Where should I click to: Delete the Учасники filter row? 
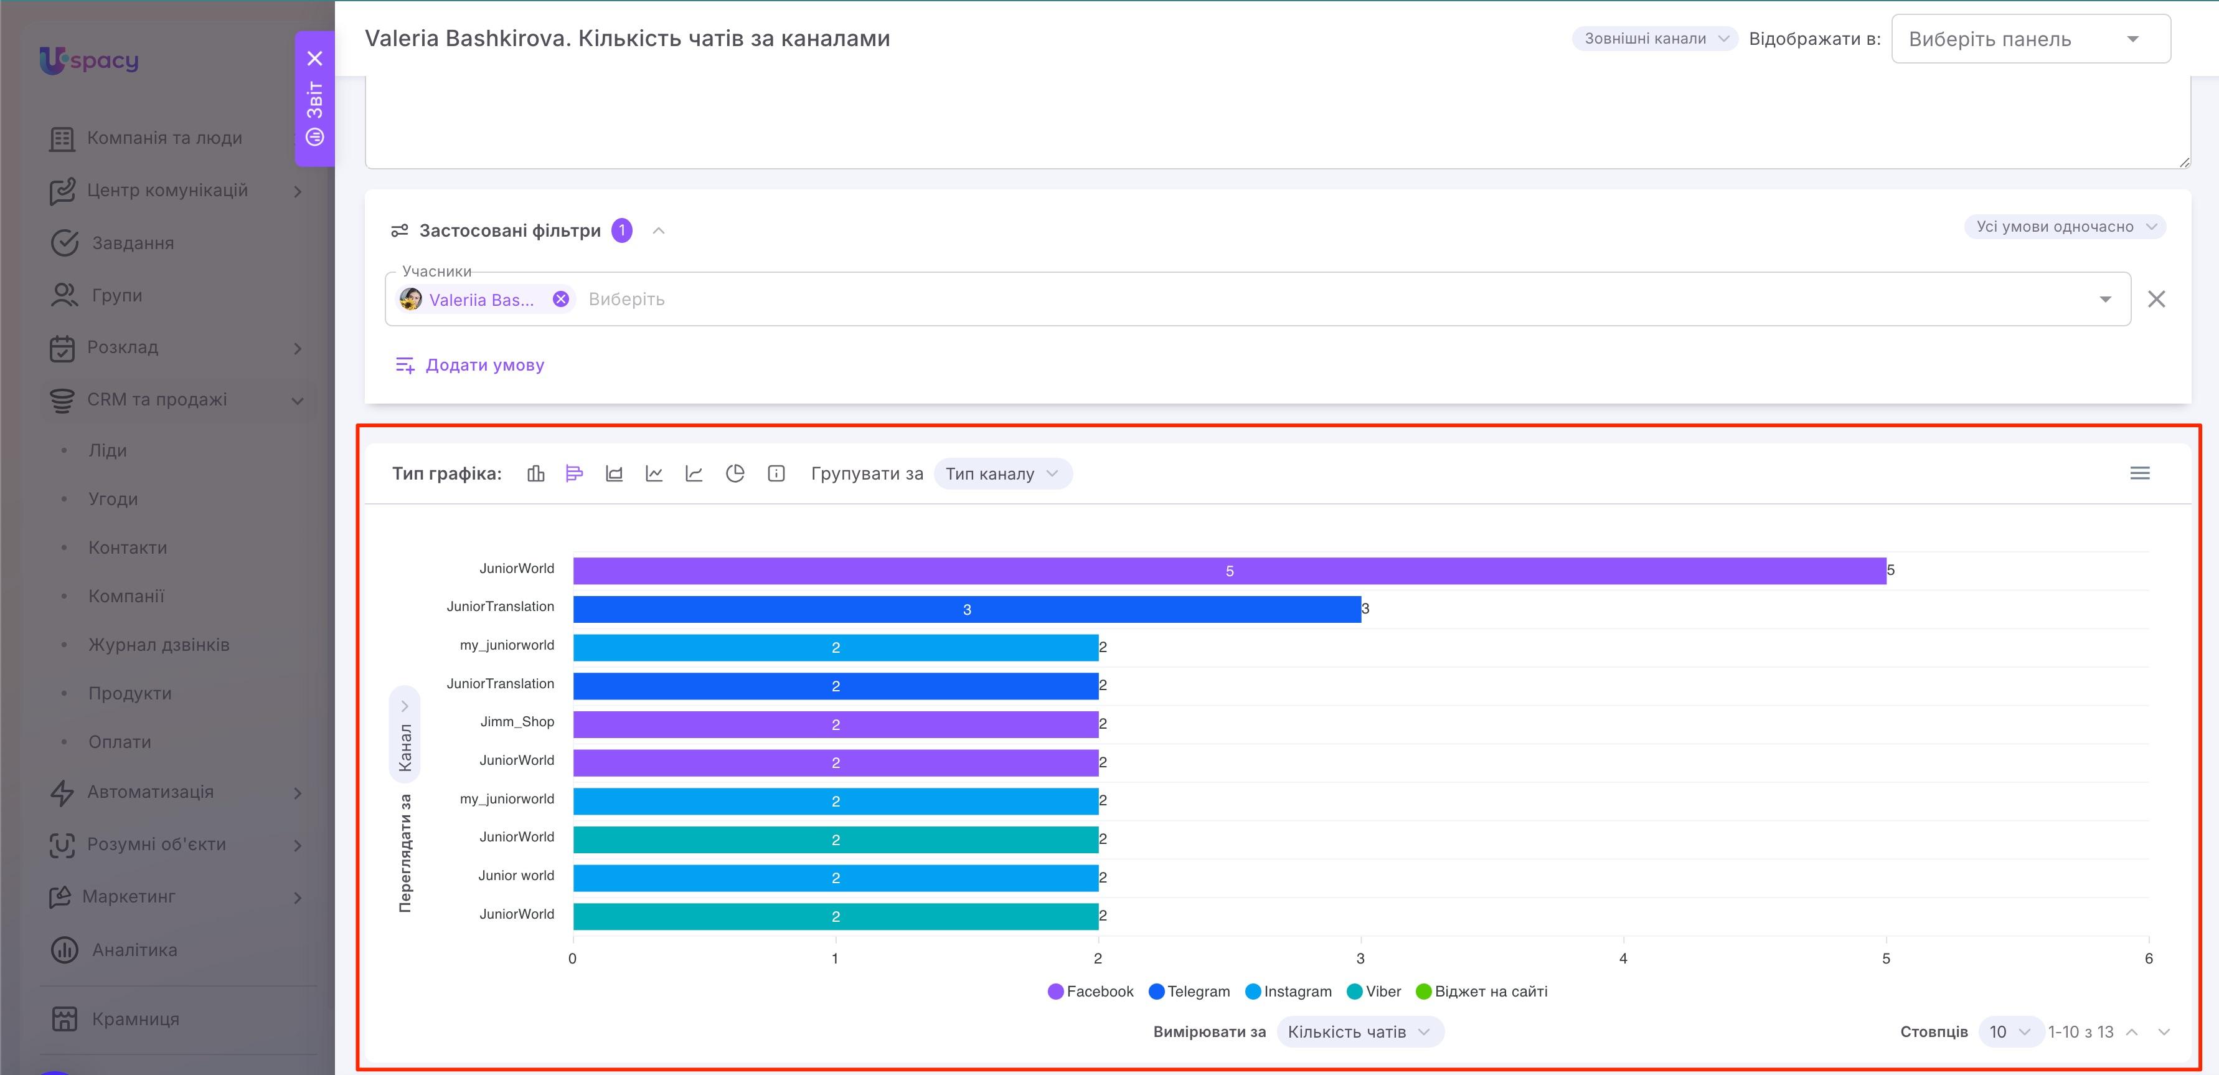click(2156, 299)
